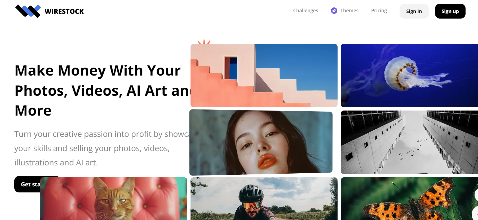Open the woman portrait with orange lips
Image resolution: width=478 pixels, height=220 pixels.
[261, 142]
